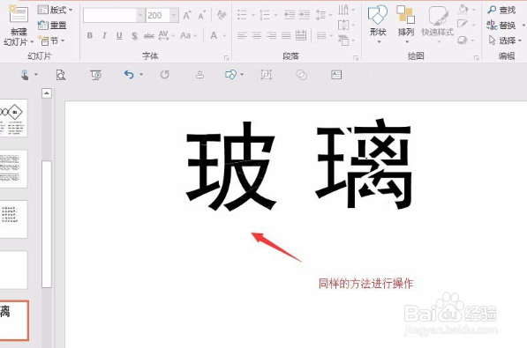Viewport: 527px width, 348px height.
Task: Expand the undo history arrow
Action: point(141,75)
